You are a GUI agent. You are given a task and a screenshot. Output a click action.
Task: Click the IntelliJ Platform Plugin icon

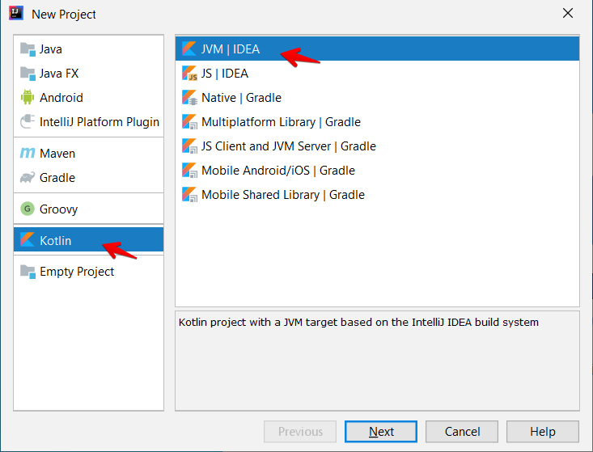coord(28,122)
